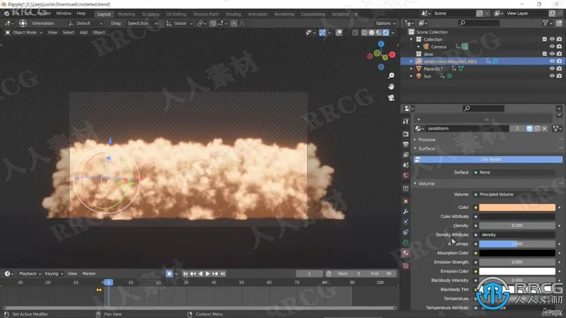Open the timeline Keying popover
This screenshot has height=318, width=566.
pyautogui.click(x=54, y=274)
